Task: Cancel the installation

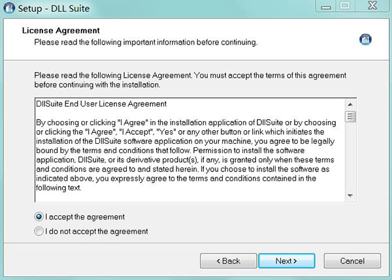Action: coord(352,261)
